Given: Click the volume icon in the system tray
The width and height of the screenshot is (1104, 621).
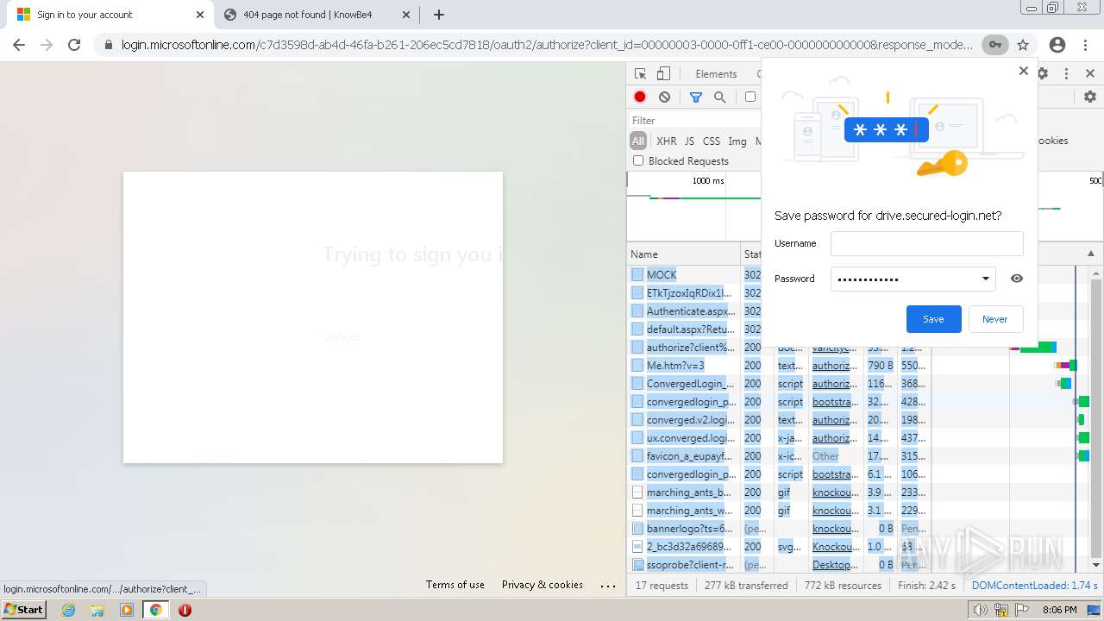Looking at the screenshot, I should click(x=980, y=610).
